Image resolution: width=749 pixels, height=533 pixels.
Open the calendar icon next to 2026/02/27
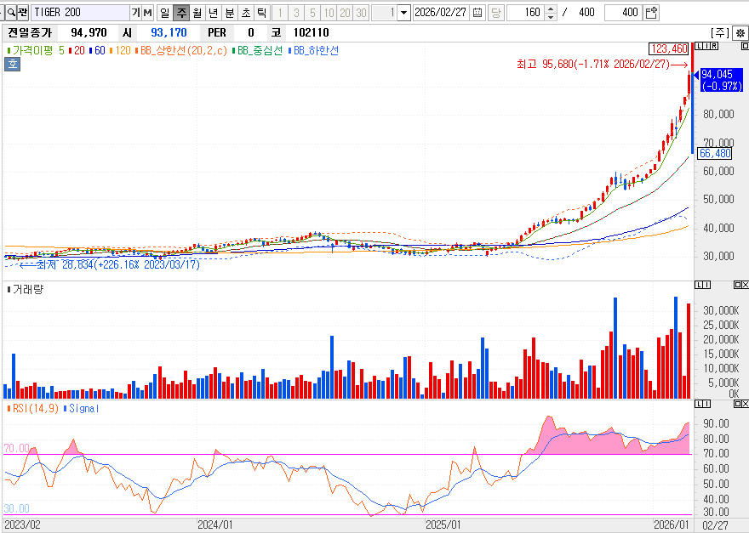(479, 11)
